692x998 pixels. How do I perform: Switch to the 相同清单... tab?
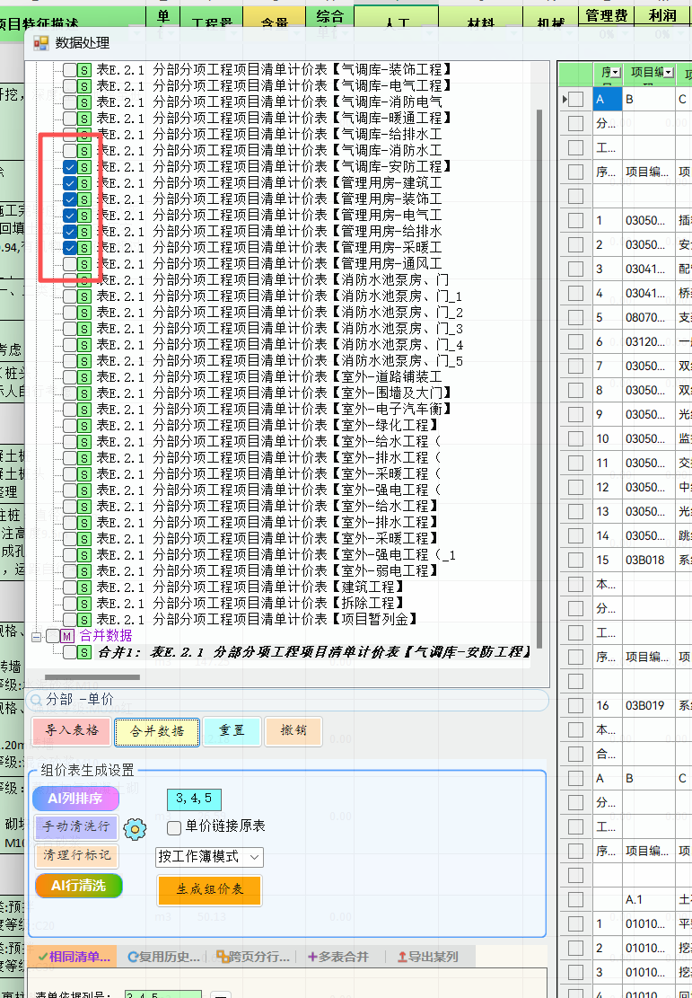[x=74, y=957]
